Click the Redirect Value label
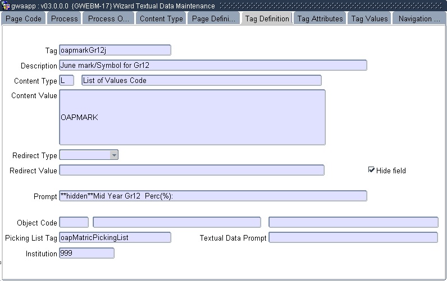The height and width of the screenshot is (281, 447). tap(33, 171)
